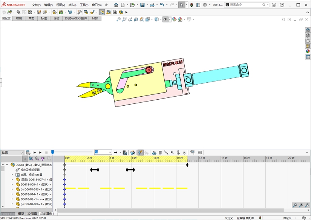Open the SOLIDWORKS Resources task pane
This screenshot has width=311, height=220.
click(308, 30)
